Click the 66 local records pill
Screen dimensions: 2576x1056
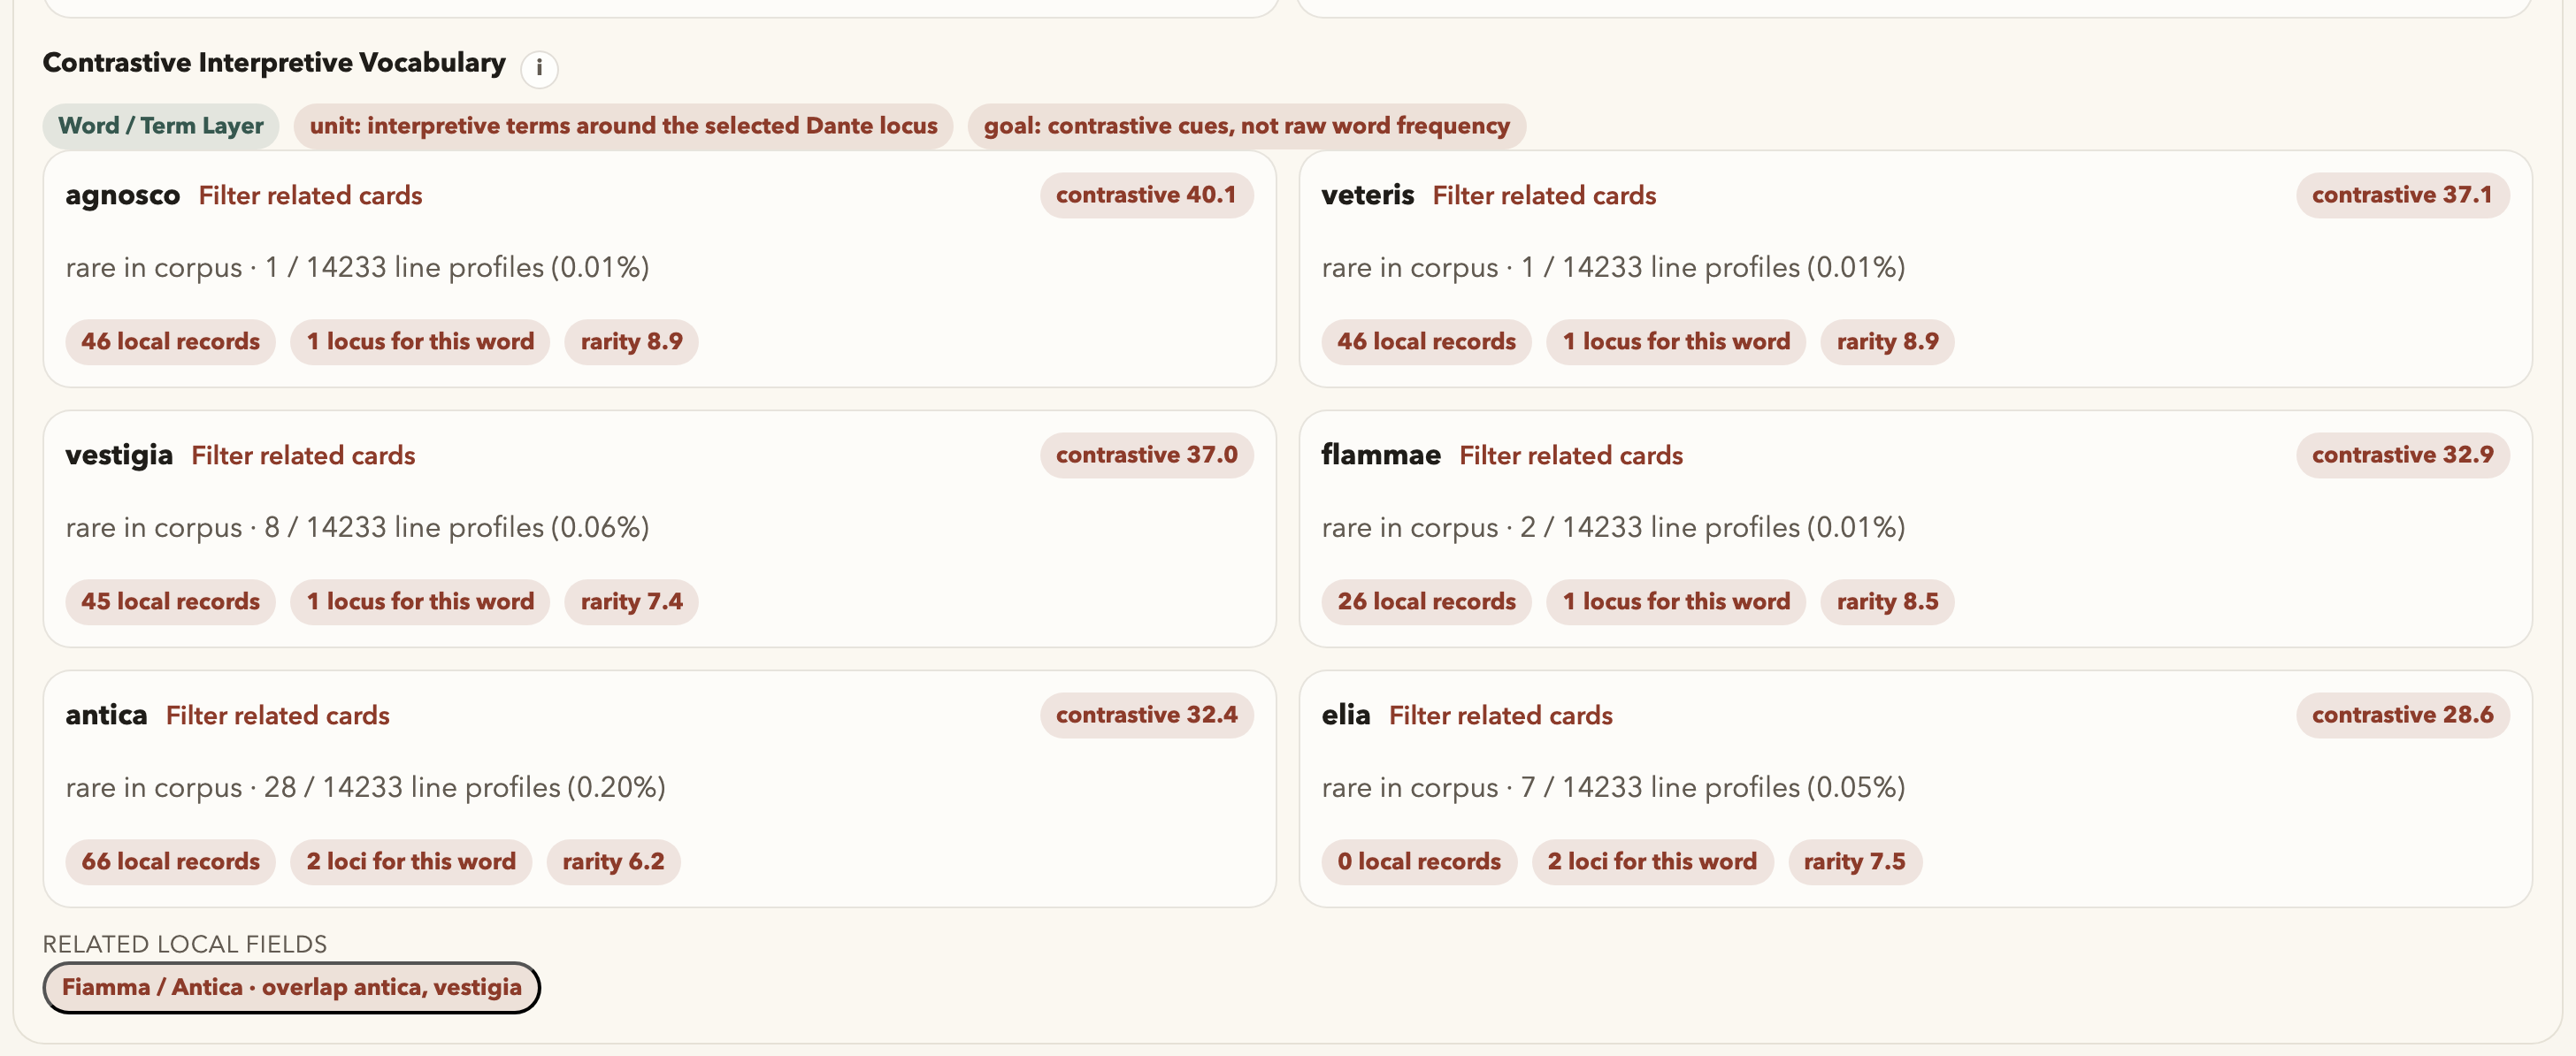pos(170,862)
